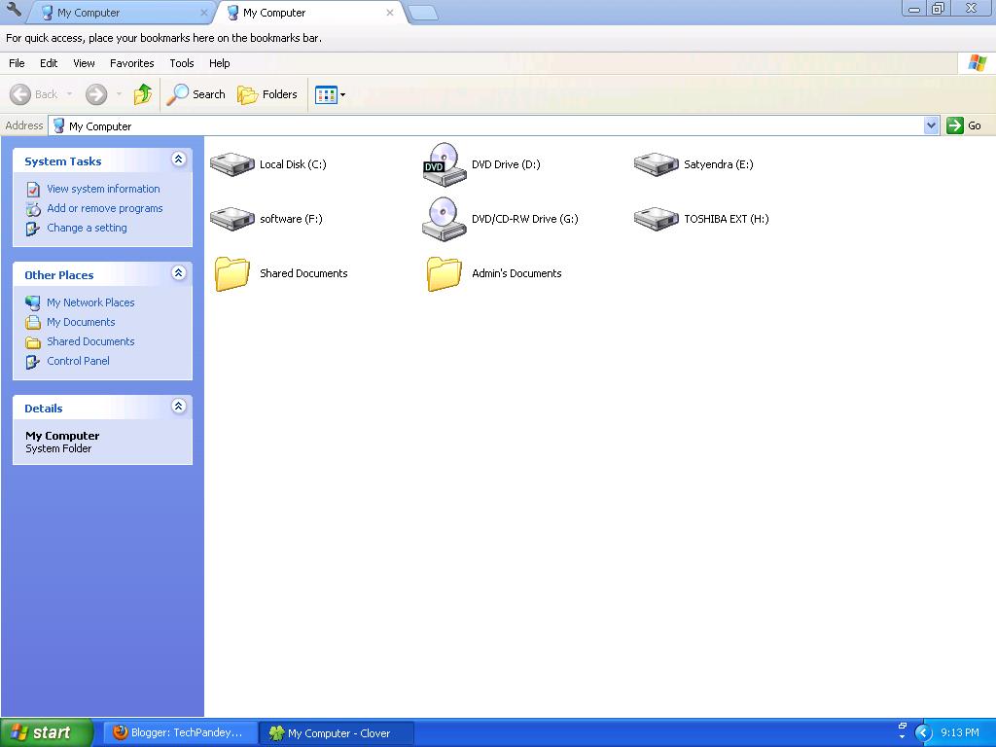Image resolution: width=996 pixels, height=747 pixels.
Task: Open Control Panel sidebar link
Action: tap(78, 361)
